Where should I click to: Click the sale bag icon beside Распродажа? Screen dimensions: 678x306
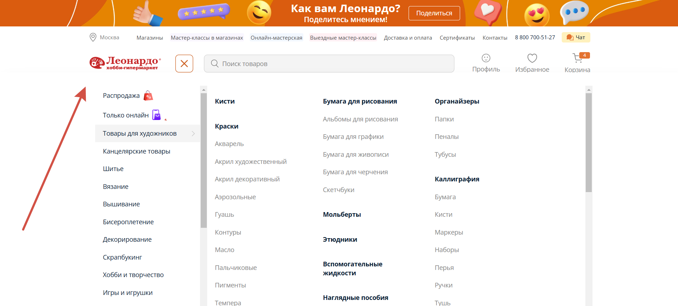click(x=148, y=96)
